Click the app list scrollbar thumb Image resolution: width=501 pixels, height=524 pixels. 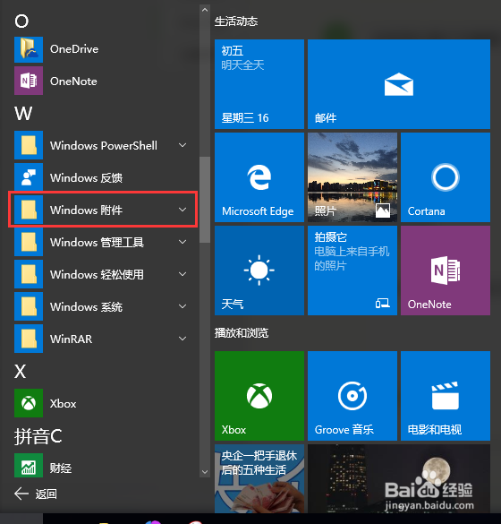[x=205, y=200]
